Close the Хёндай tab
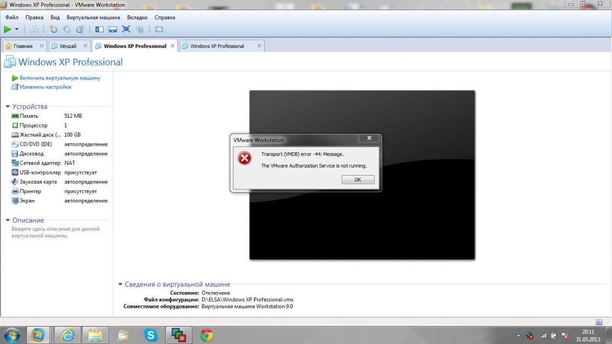612x344 pixels. pos(85,46)
